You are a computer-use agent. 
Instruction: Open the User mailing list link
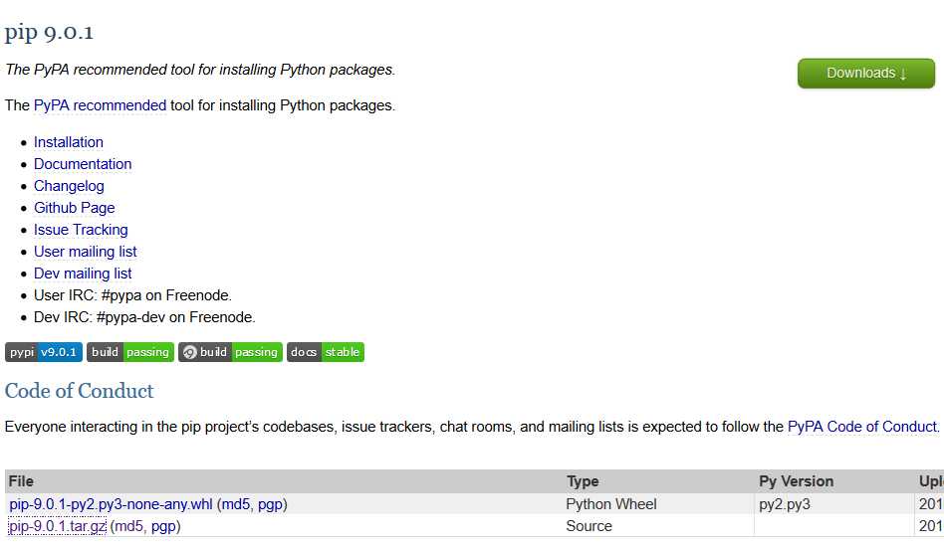point(86,252)
